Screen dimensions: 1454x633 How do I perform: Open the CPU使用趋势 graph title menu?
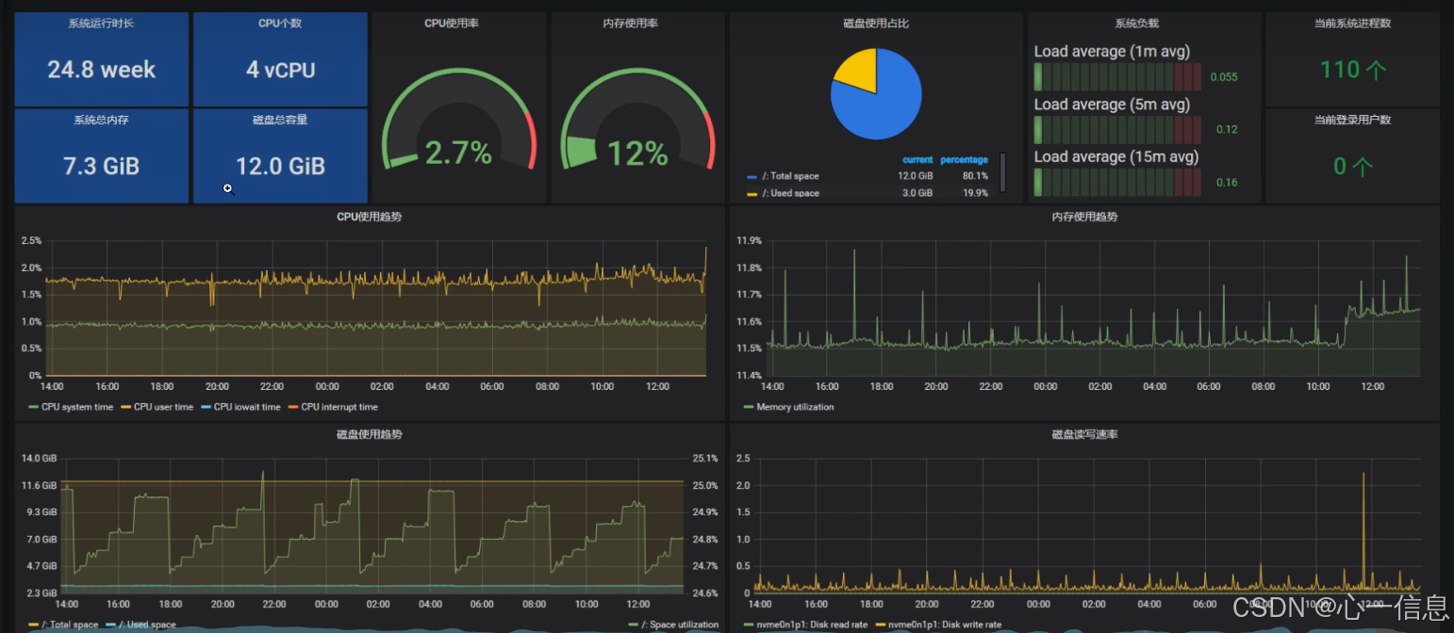click(x=370, y=218)
